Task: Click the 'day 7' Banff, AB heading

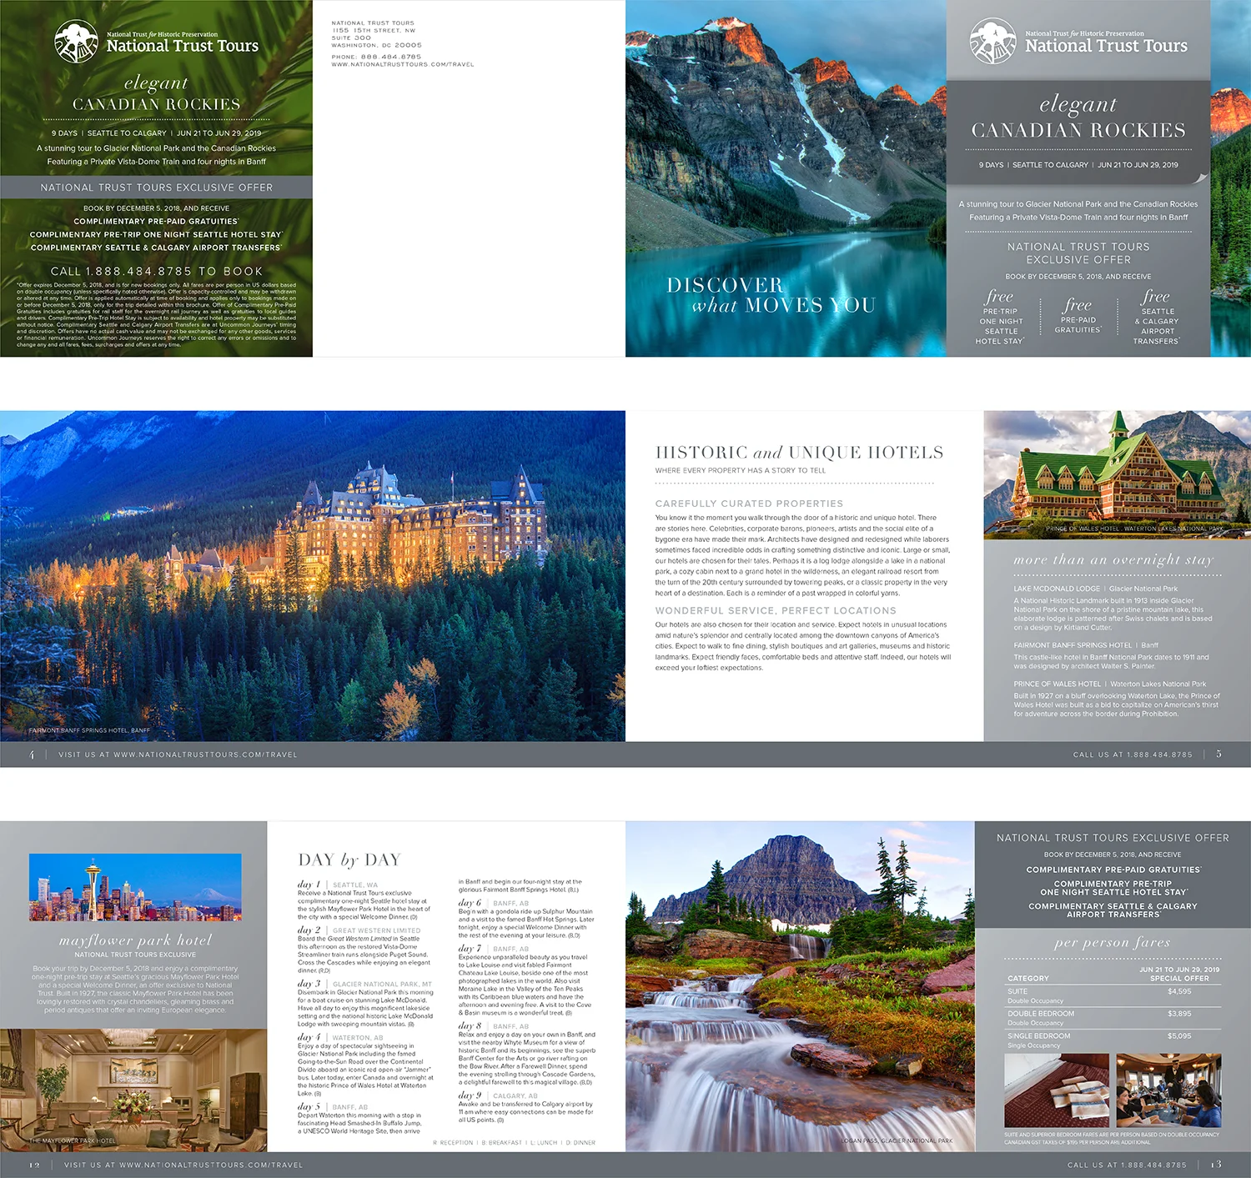Action: pos(494,949)
